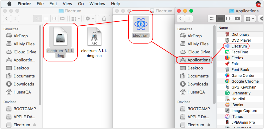Switch Applications window to cover flow view
Image resolution: width=264 pixels, height=129 pixels.
[237, 18]
